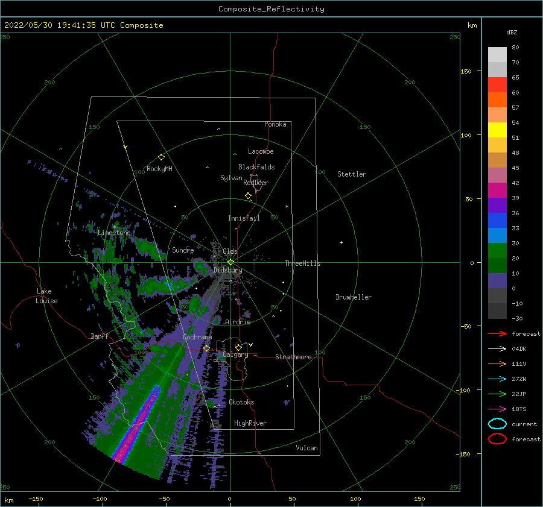Click the Drumheller town label
543x507 pixels.
(x=354, y=297)
